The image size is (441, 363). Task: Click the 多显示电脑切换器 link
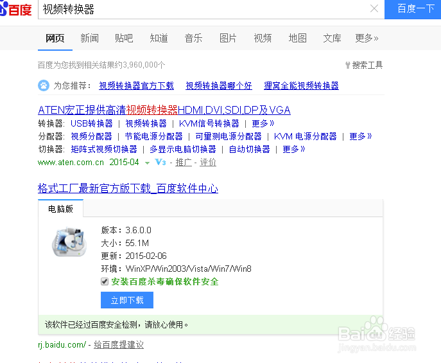click(x=183, y=149)
